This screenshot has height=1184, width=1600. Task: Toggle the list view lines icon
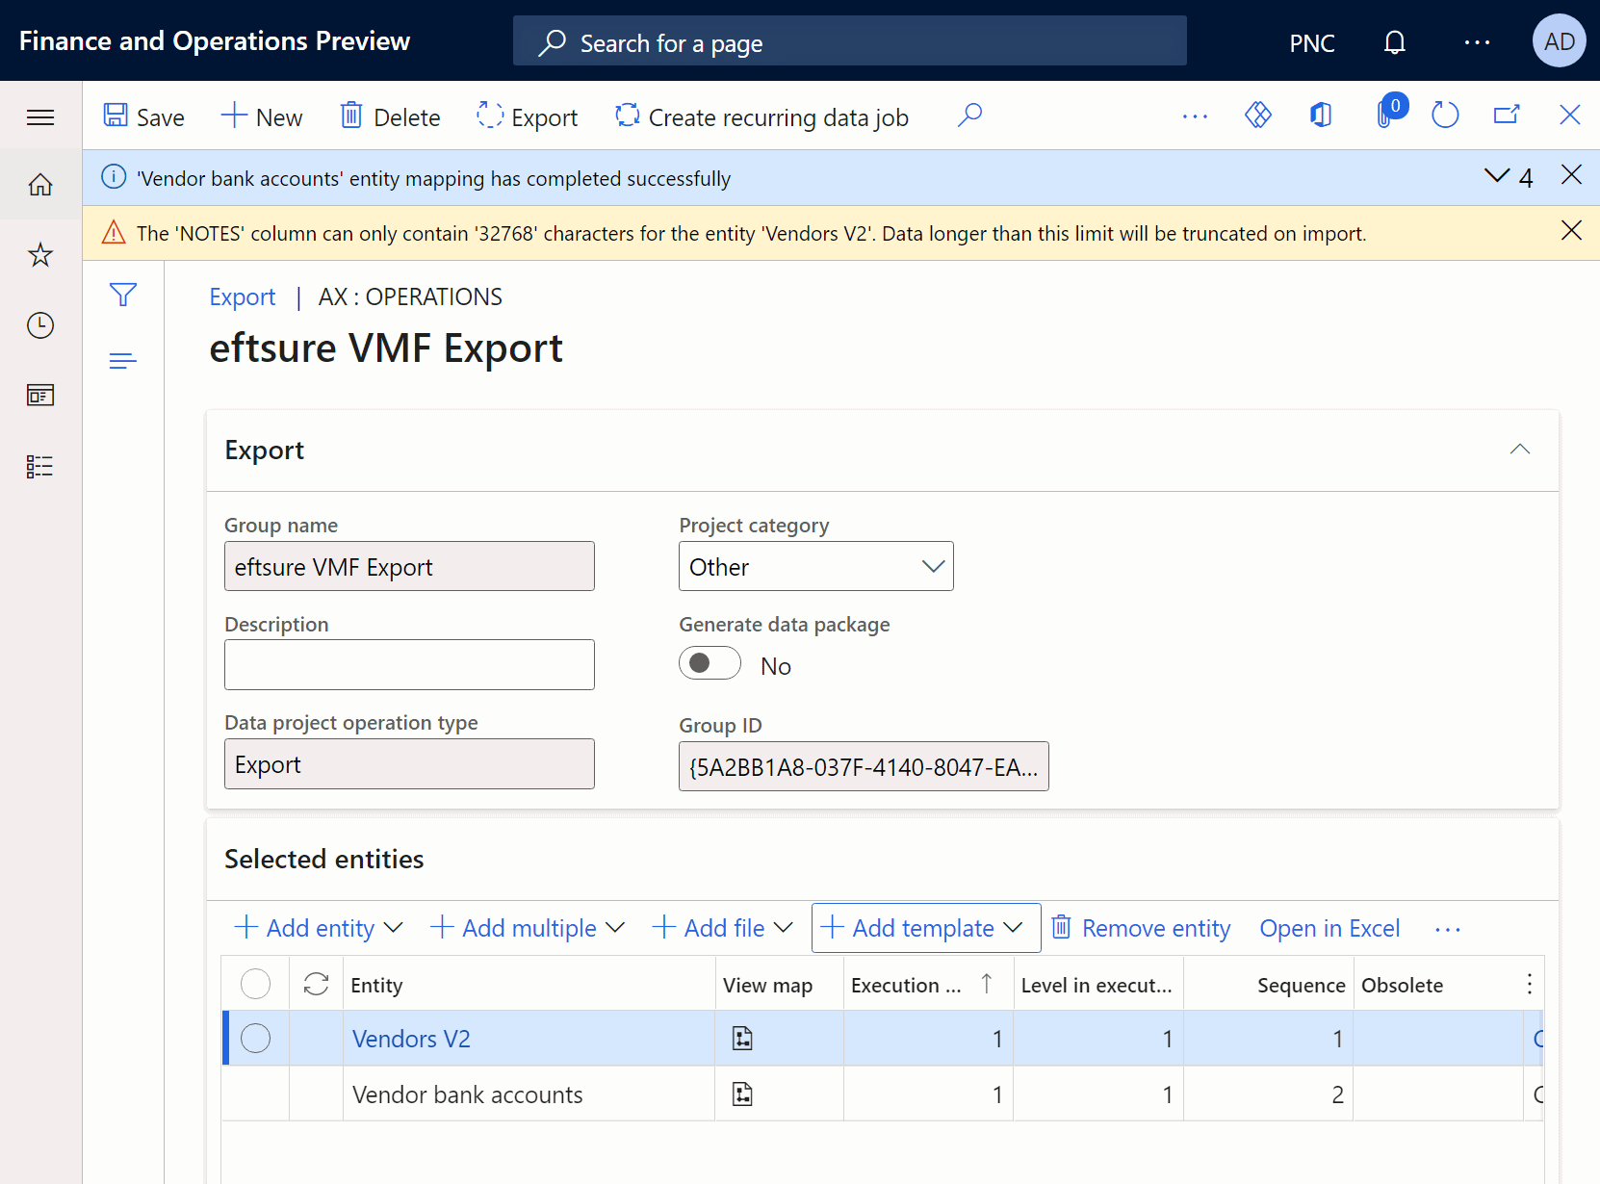point(123,361)
